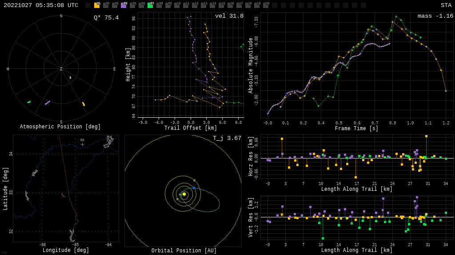This screenshot has height=255, width=455.
Task: Click the UTC timestamp in header
Action: click(41, 5)
